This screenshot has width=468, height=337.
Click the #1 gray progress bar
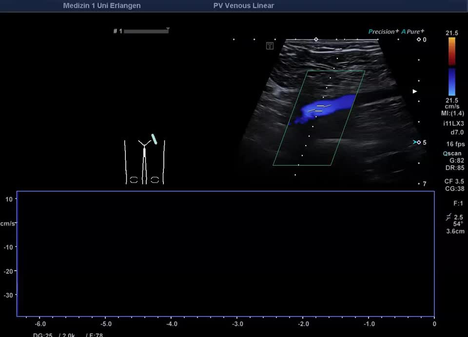click(x=146, y=31)
